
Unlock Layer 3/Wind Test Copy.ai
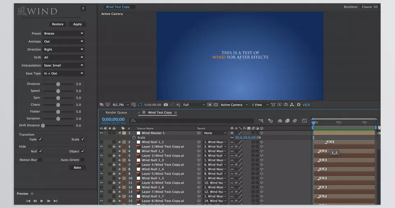(x=114, y=156)
